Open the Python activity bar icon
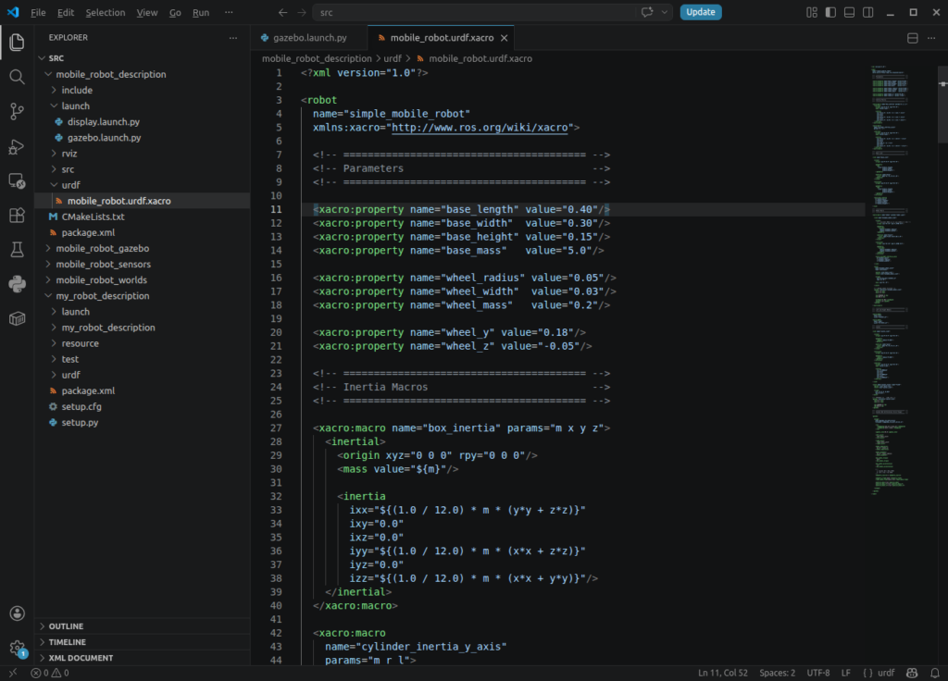 pyautogui.click(x=17, y=284)
